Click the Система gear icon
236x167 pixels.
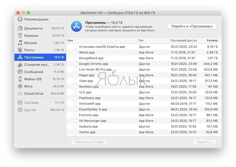tap(20, 102)
